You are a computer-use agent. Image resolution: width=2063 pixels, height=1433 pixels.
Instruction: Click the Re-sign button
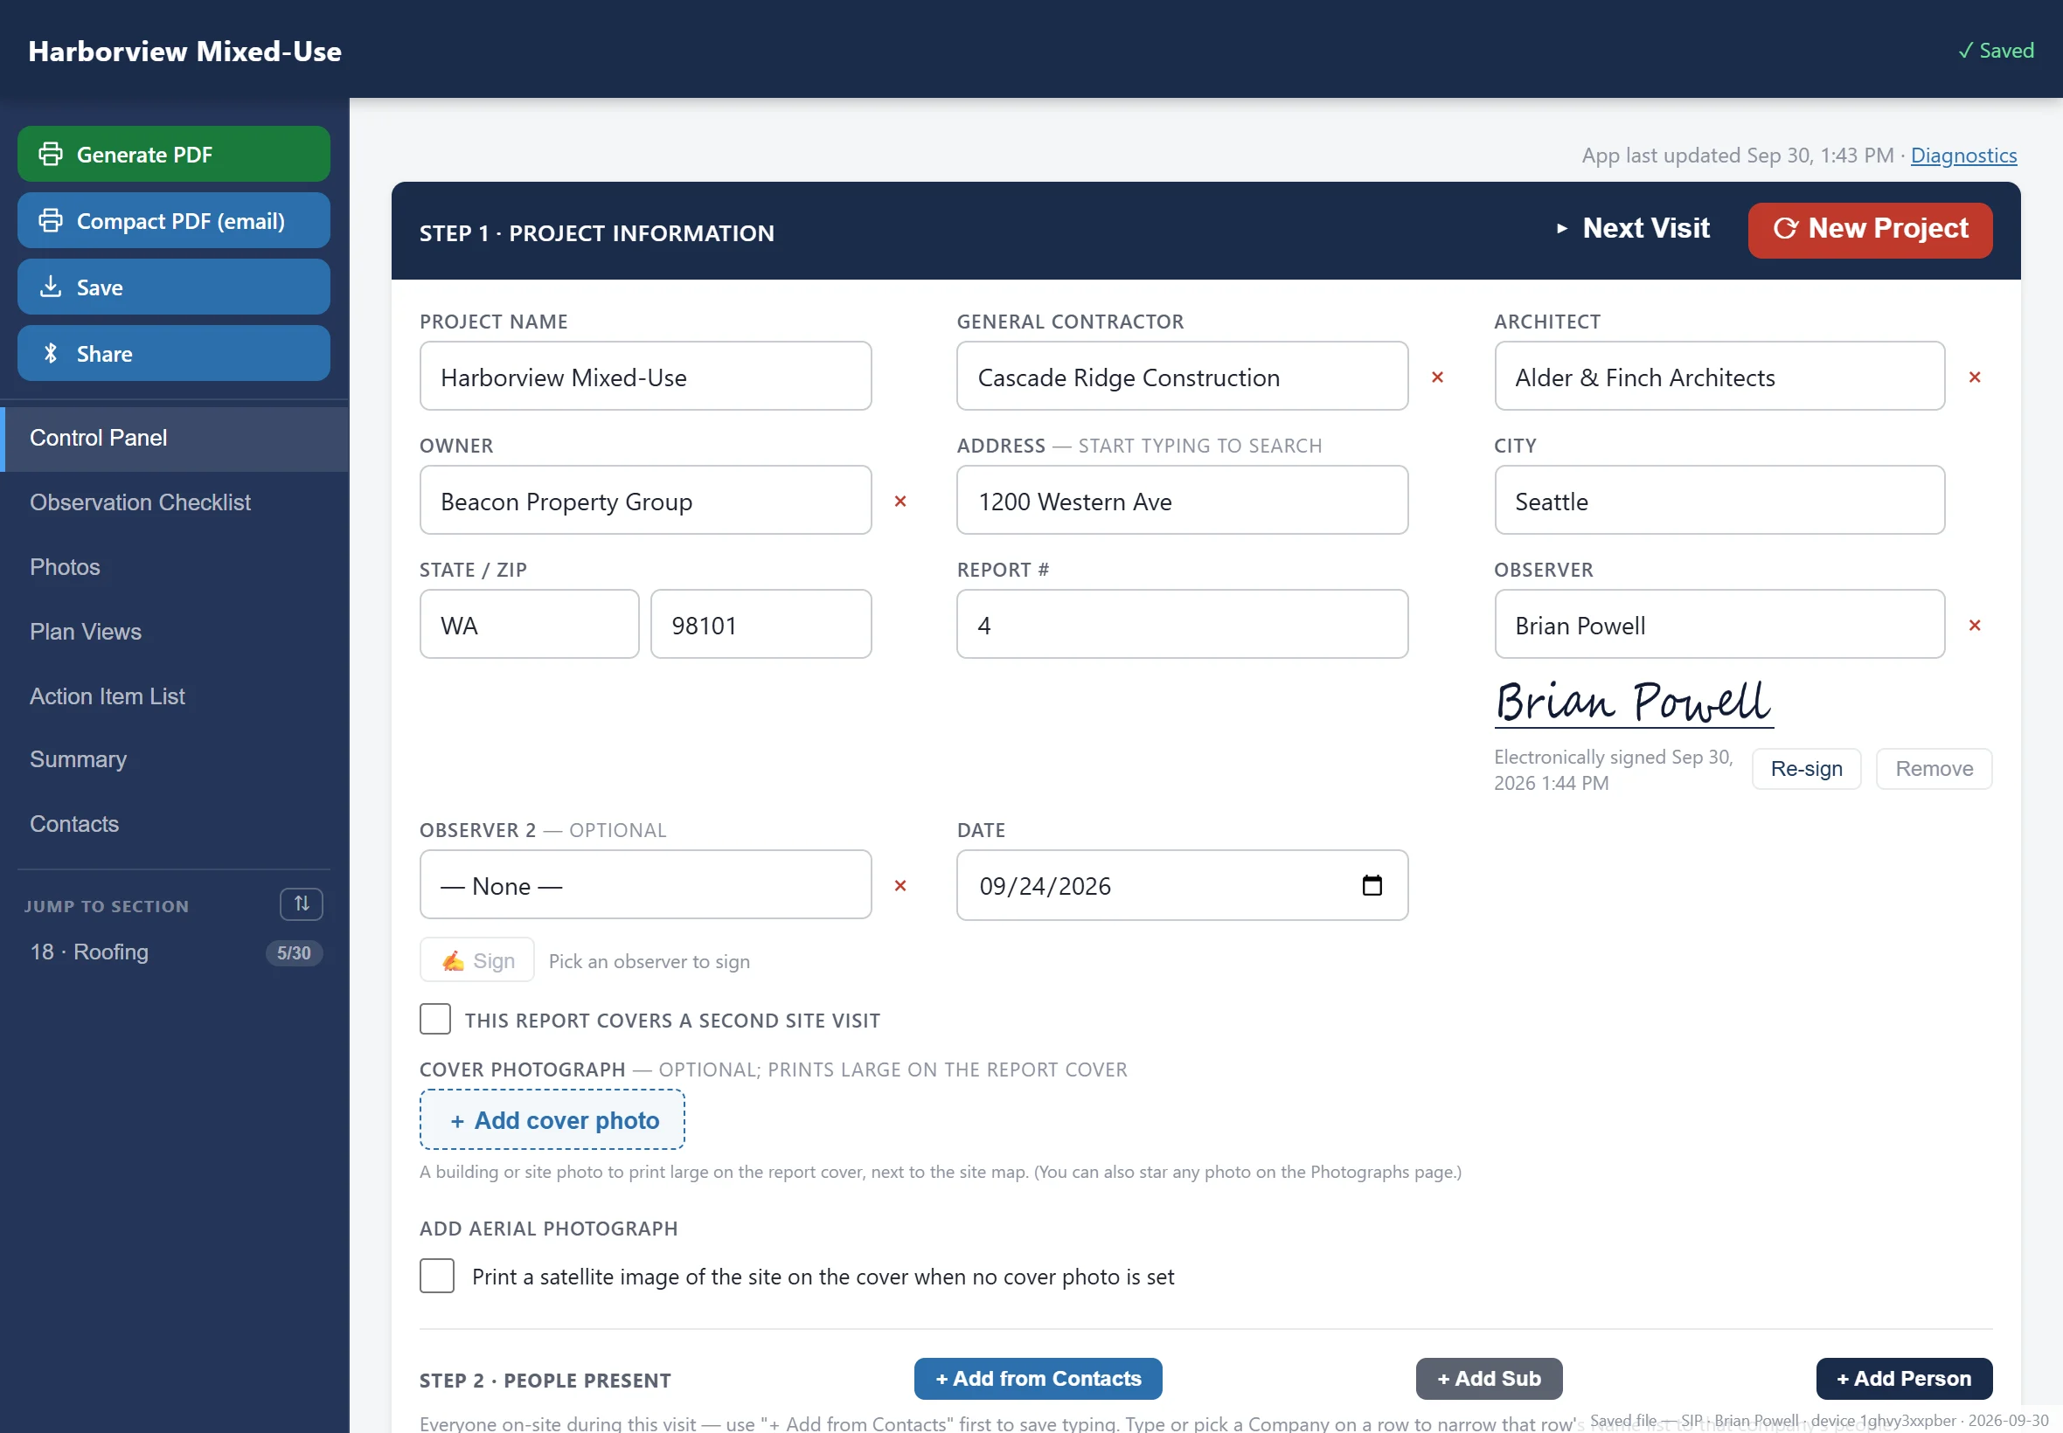(x=1806, y=770)
